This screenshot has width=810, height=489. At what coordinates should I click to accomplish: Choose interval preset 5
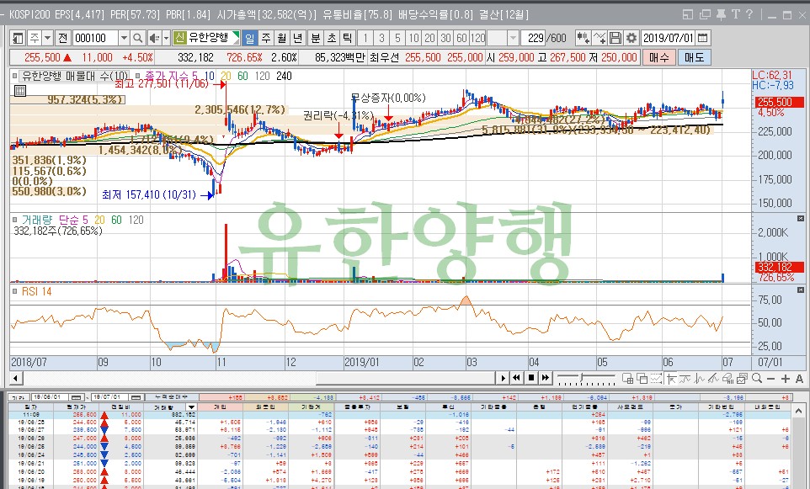(x=397, y=38)
